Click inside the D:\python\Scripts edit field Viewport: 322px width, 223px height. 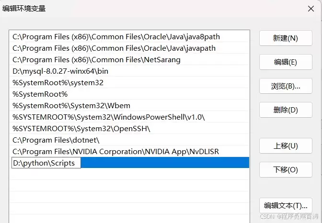[46, 163]
